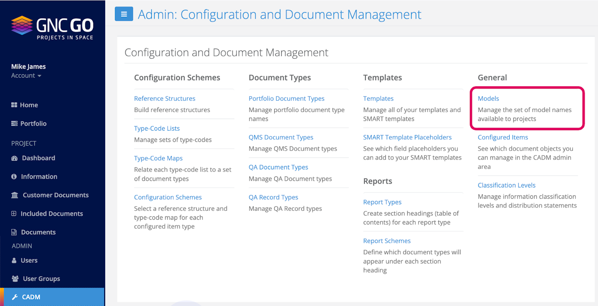
Task: Click the hamburger menu toggle button
Action: tap(124, 14)
